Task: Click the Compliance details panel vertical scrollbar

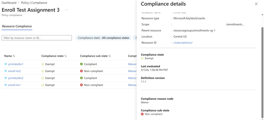Action: point(262,72)
